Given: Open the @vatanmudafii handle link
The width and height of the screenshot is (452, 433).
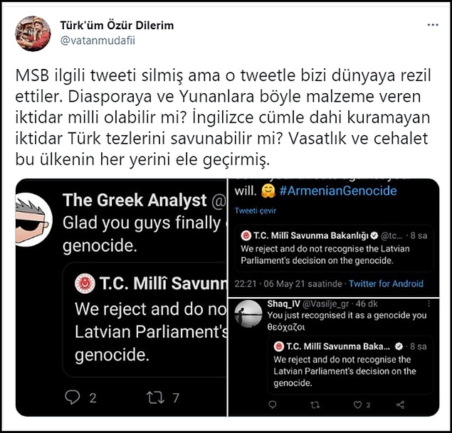Looking at the screenshot, I should [98, 41].
